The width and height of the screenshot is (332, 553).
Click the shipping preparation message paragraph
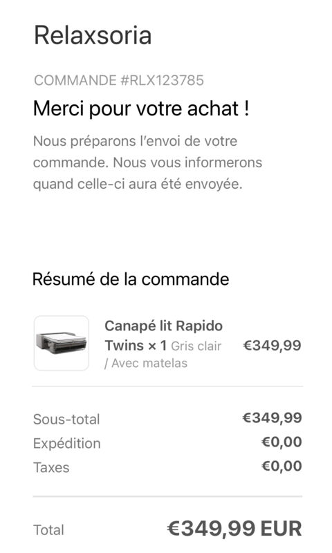pos(147,162)
